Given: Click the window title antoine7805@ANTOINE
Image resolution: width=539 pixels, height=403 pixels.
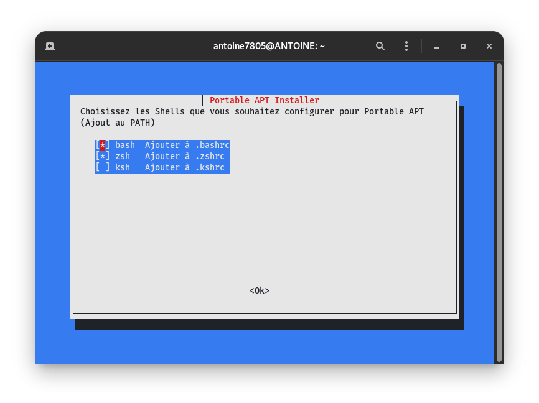Looking at the screenshot, I should pos(269,46).
